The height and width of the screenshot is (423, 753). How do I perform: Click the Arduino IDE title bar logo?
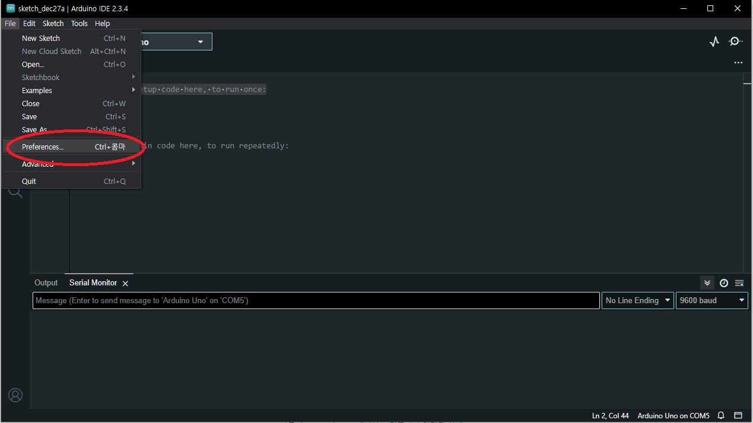(x=10, y=9)
